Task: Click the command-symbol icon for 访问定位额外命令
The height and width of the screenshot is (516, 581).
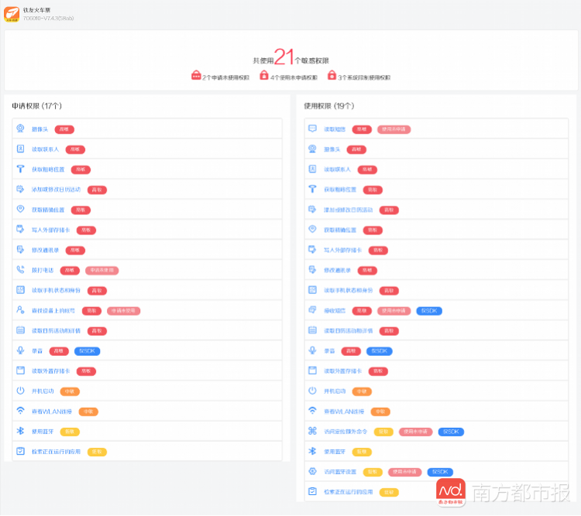Action: (x=312, y=431)
